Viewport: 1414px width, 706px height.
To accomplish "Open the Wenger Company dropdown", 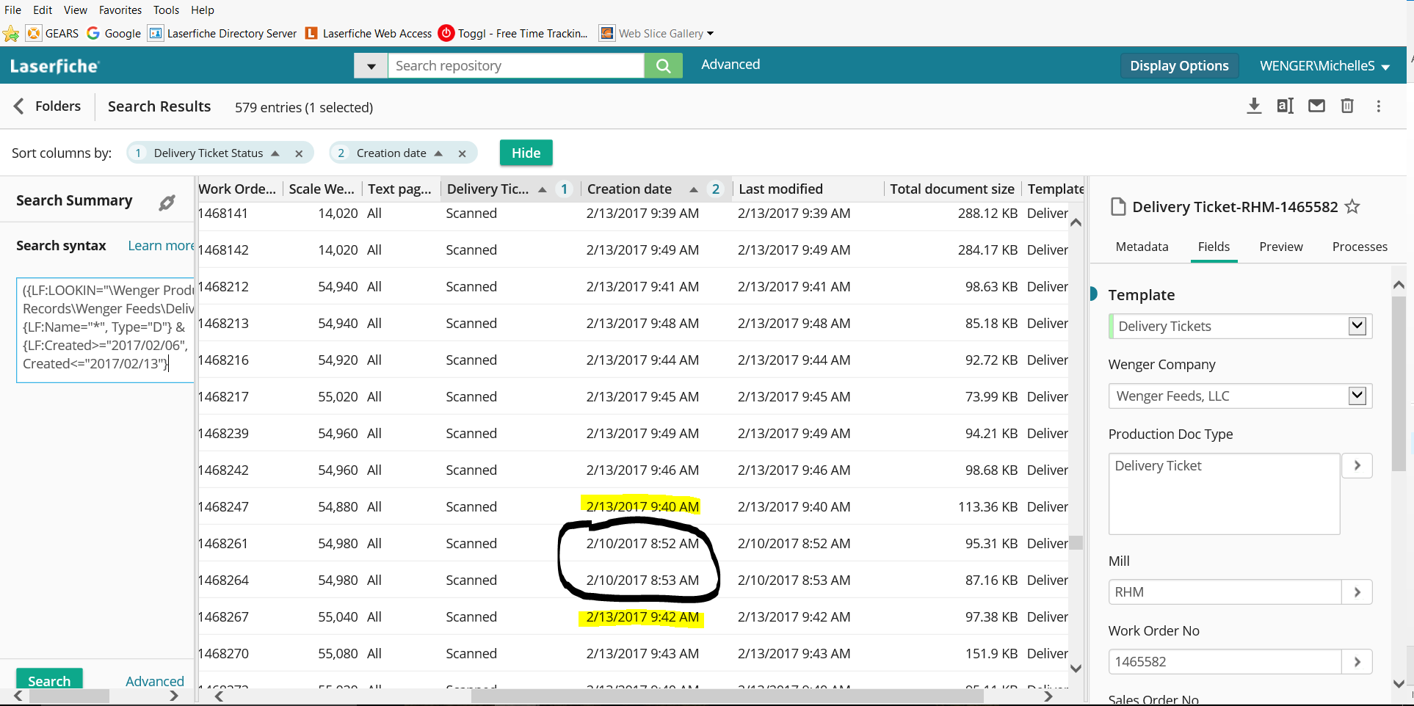I will [1357, 396].
